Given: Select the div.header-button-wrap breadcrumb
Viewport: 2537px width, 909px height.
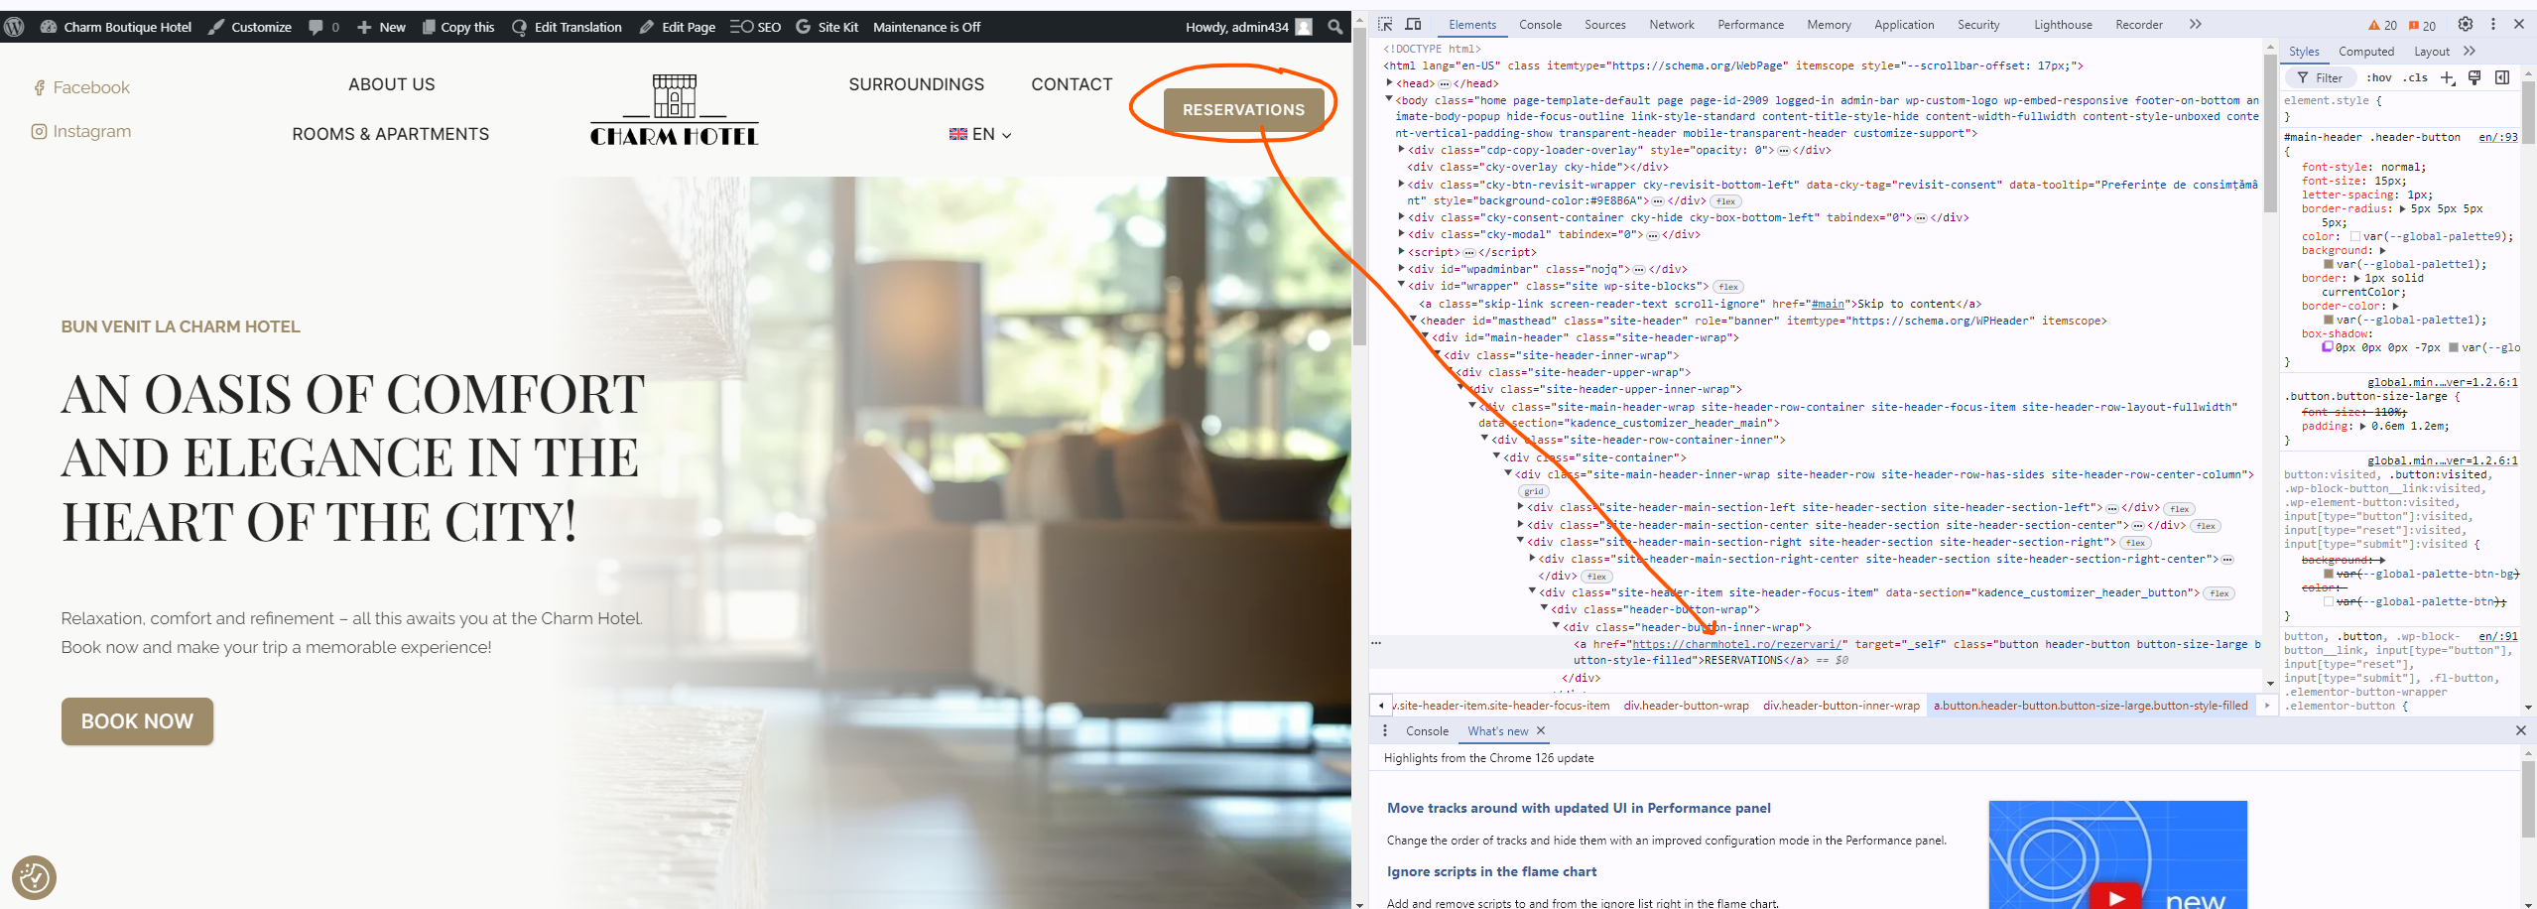Looking at the screenshot, I should click(x=1686, y=706).
